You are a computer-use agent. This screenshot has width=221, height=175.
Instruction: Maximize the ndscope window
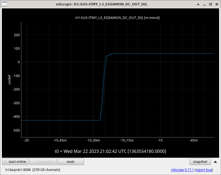(x=210, y=4)
